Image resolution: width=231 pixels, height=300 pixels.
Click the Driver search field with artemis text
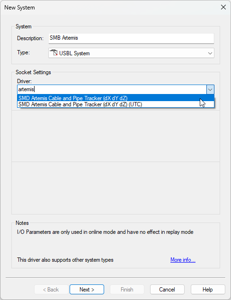coord(112,89)
